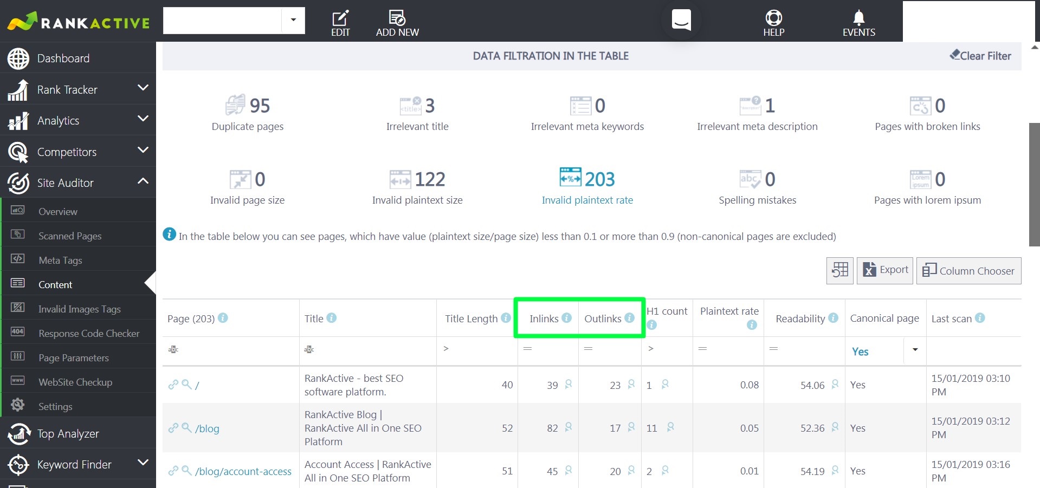
Task: Open the Dashboard menu item
Action: pos(78,58)
